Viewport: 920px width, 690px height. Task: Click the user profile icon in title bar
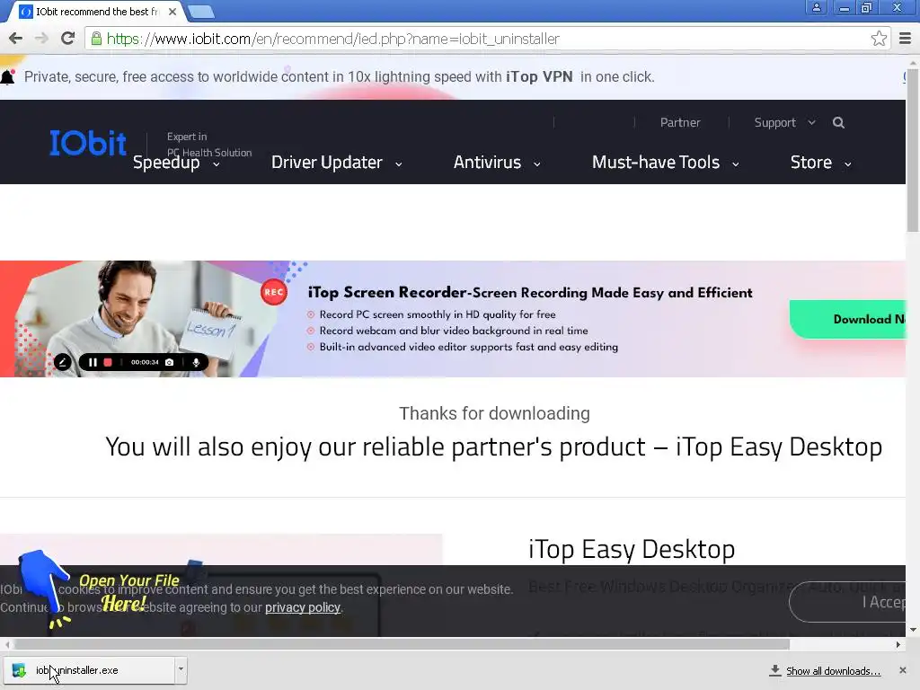(816, 7)
